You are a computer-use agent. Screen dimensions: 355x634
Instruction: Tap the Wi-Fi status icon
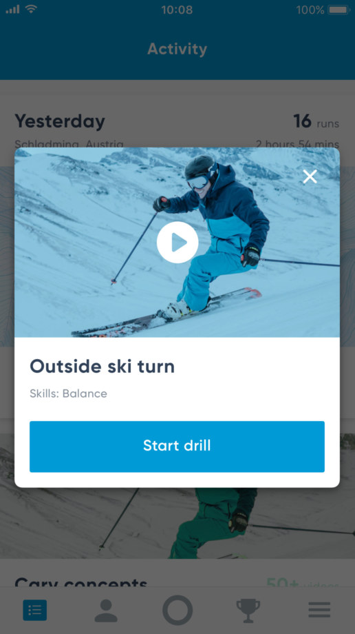point(31,9)
